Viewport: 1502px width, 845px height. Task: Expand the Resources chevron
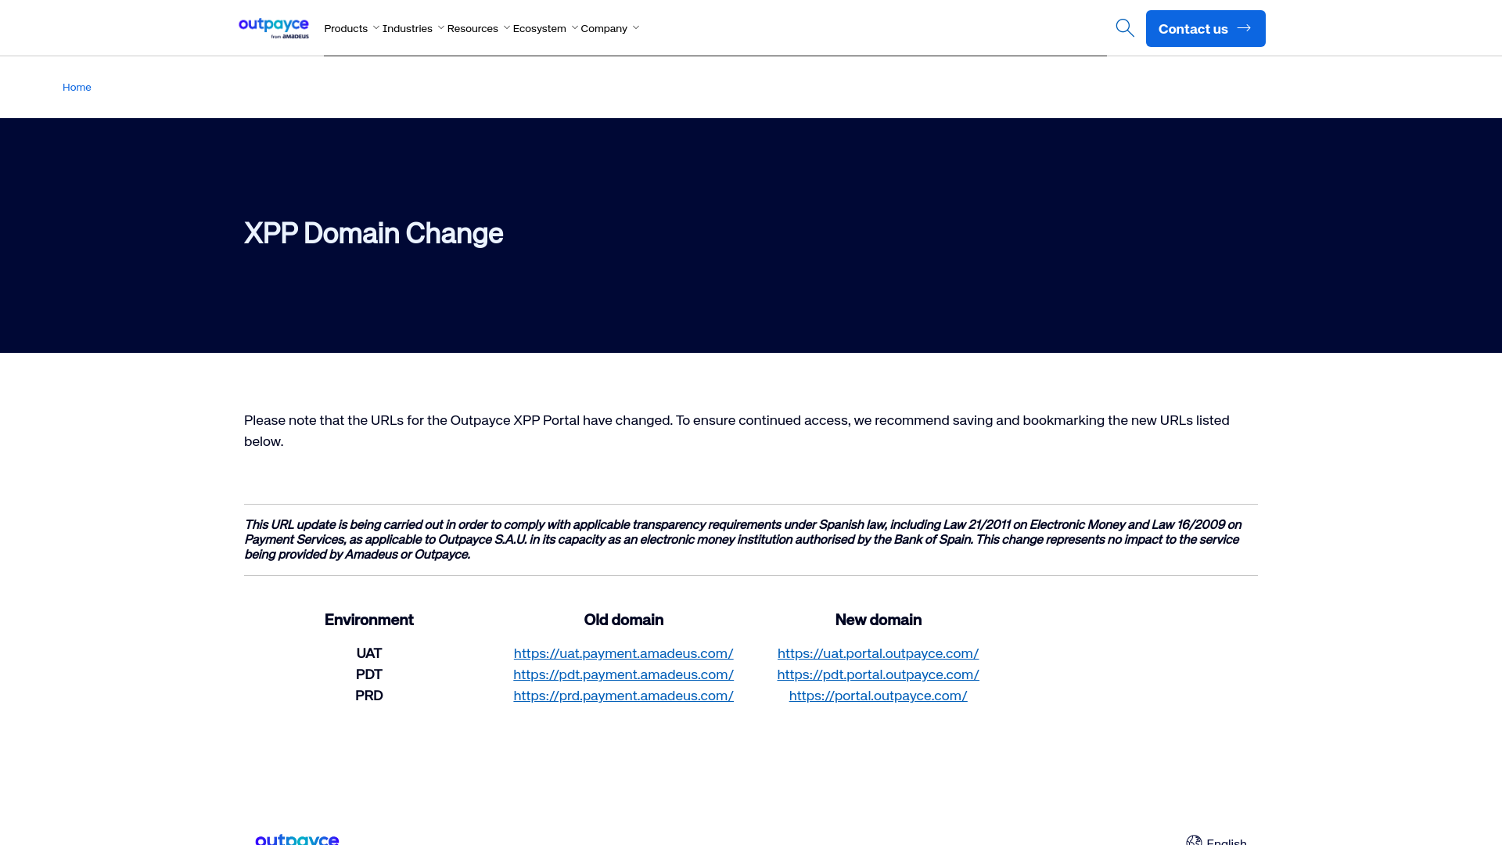point(507,27)
